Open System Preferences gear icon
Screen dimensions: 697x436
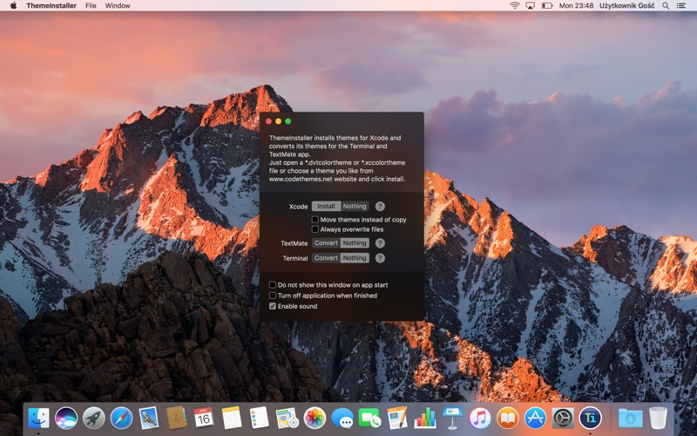point(563,419)
